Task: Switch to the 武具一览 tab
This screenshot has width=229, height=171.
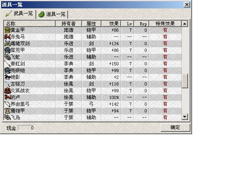Action: click(x=19, y=14)
